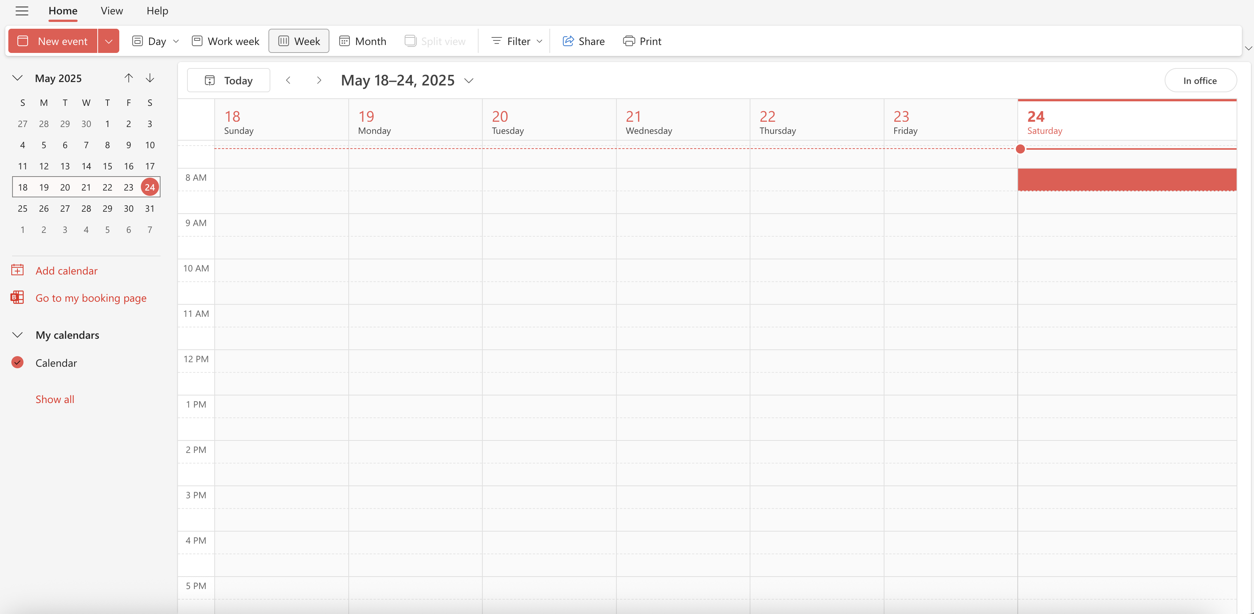The height and width of the screenshot is (614, 1254).
Task: Click the Month view grid icon
Action: (x=344, y=41)
